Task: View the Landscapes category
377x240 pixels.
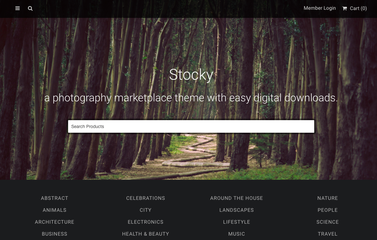Action: tap(237, 210)
